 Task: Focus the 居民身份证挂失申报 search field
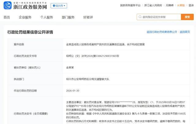point(159,17)
